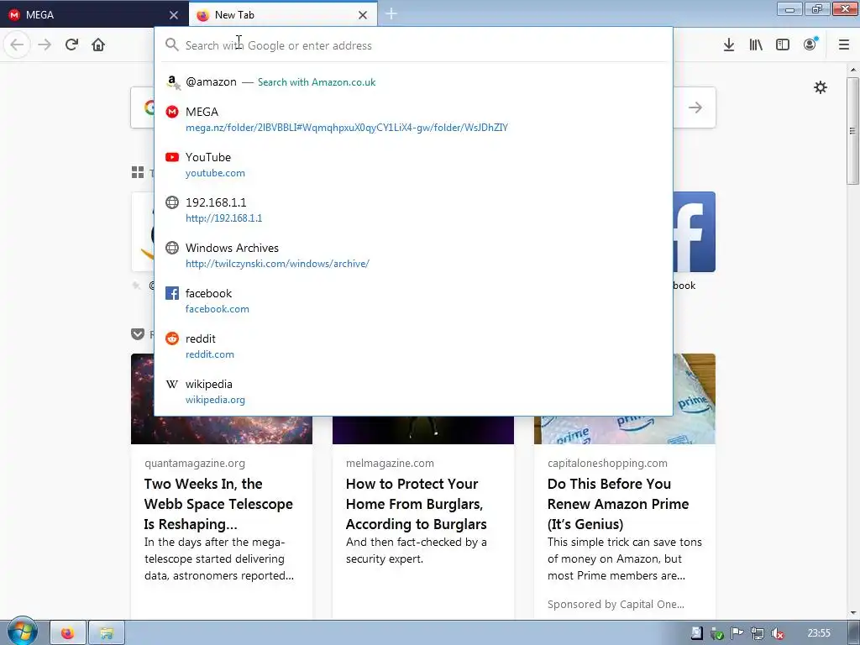Choose the Windows Archives suggestion
860x645 pixels.
point(413,255)
